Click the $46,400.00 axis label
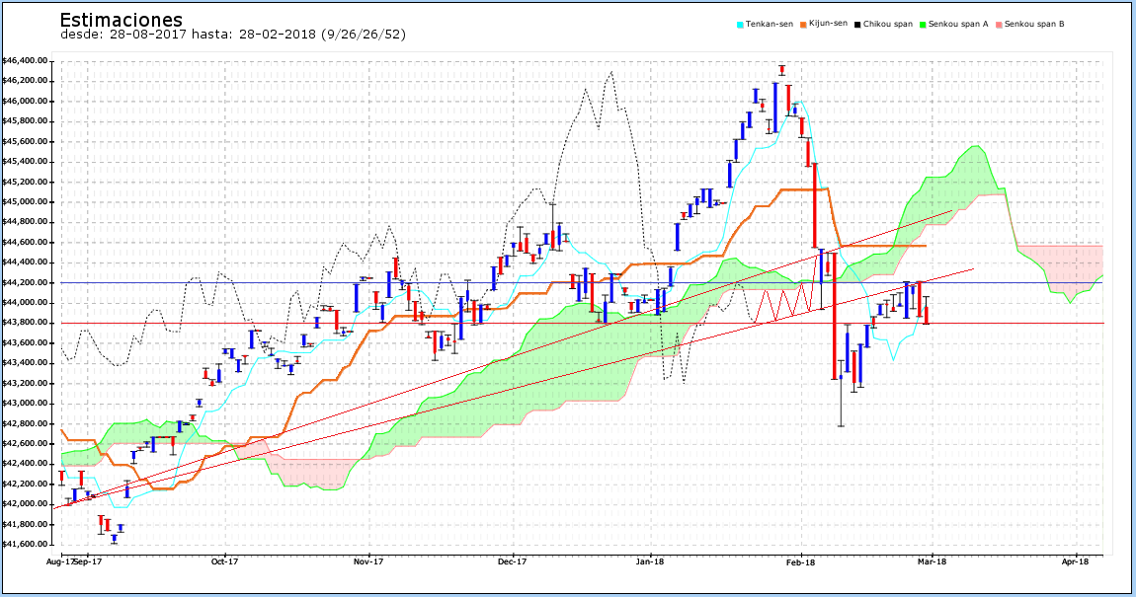This screenshot has height=597, width=1136. (x=26, y=61)
